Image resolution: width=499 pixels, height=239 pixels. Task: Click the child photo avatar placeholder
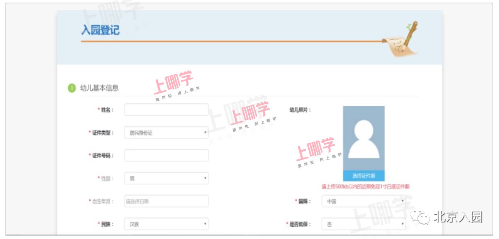click(x=363, y=138)
